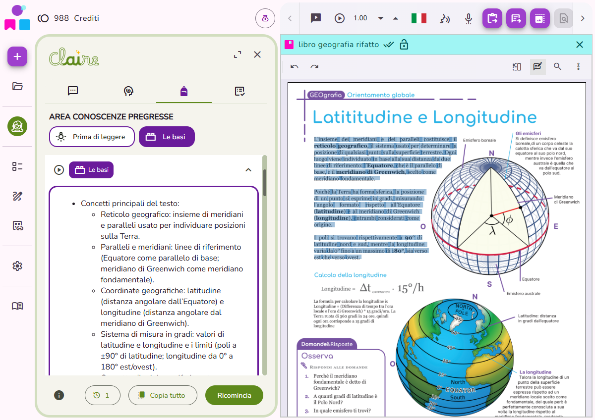Expand the Claire panel to fullscreen
Screen dimensions: 595x420
click(238, 54)
